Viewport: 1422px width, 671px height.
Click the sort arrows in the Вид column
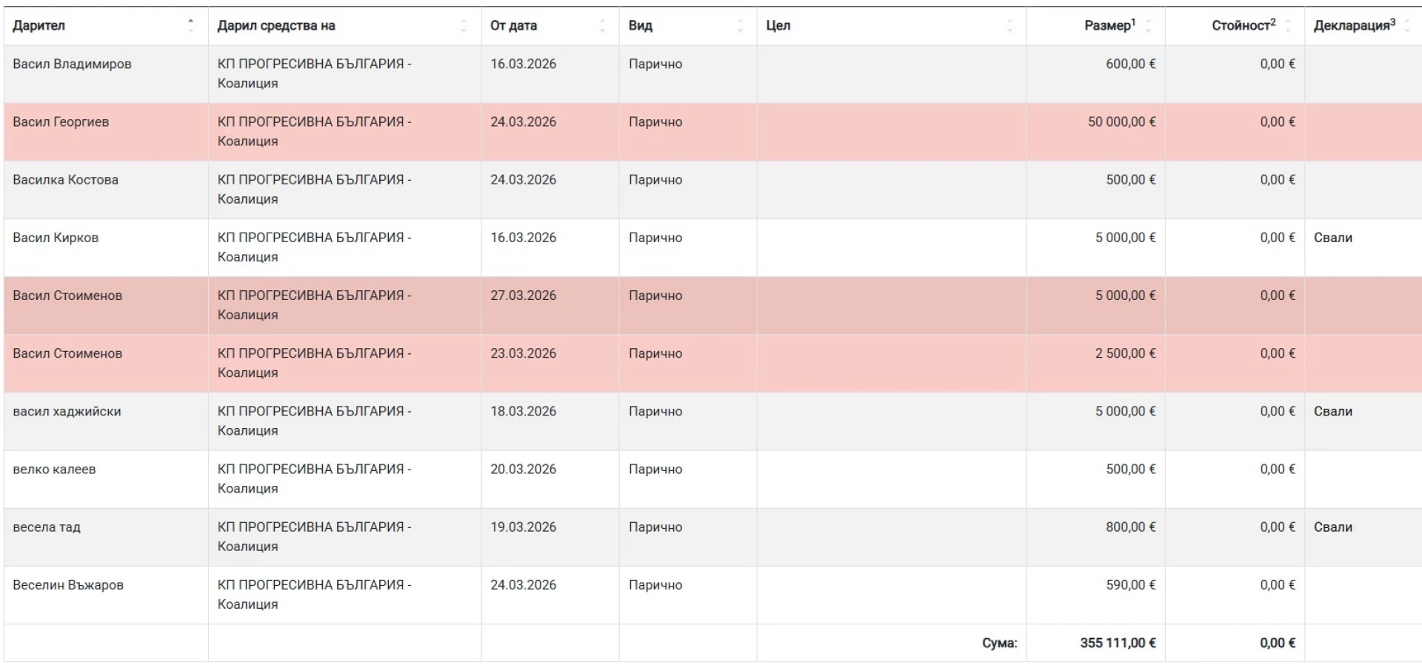[740, 26]
